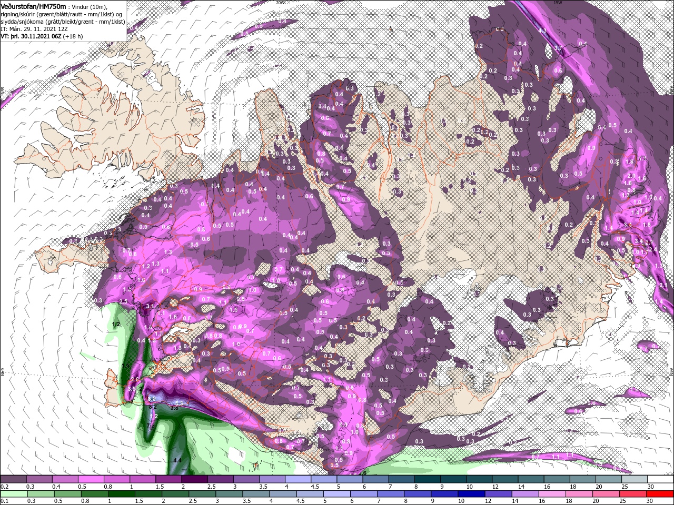Click the 15W longitude label at top
The height and width of the screenshot is (505, 674).
click(x=558, y=3)
